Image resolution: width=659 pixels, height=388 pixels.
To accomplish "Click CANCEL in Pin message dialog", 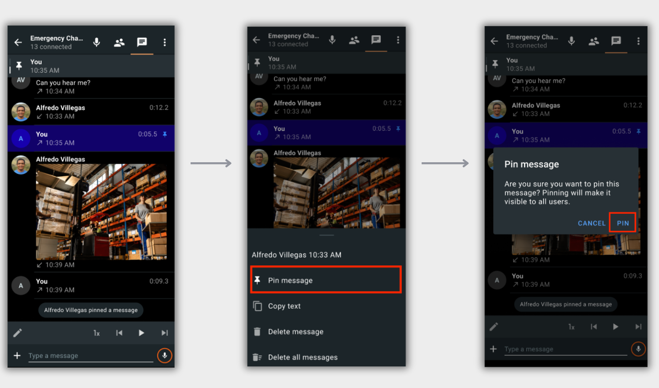I will [592, 223].
